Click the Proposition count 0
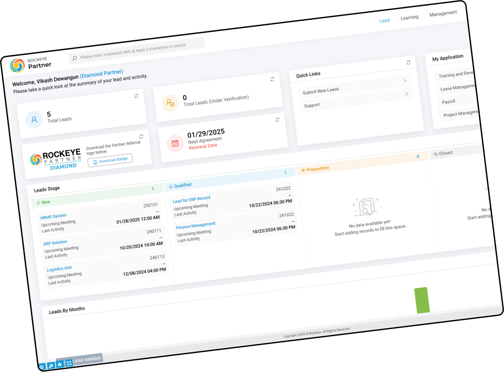Screen dimensions: 504x372 [x=418, y=157]
